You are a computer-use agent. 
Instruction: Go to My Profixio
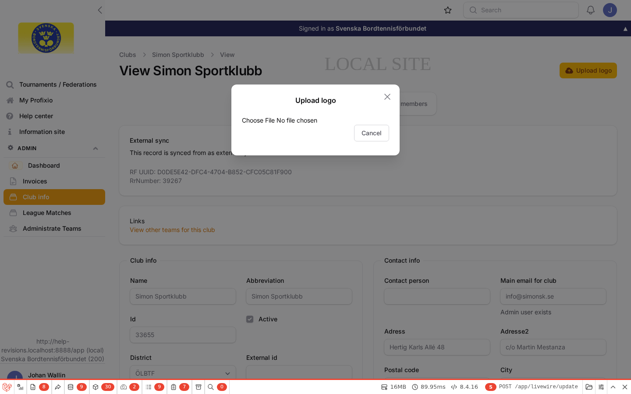[x=53, y=100]
